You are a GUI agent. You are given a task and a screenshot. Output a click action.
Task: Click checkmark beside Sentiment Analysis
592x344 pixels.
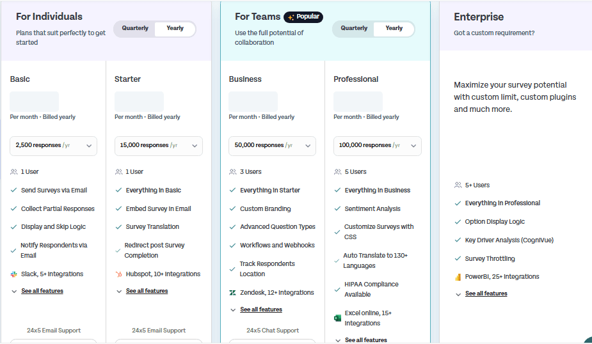337,208
